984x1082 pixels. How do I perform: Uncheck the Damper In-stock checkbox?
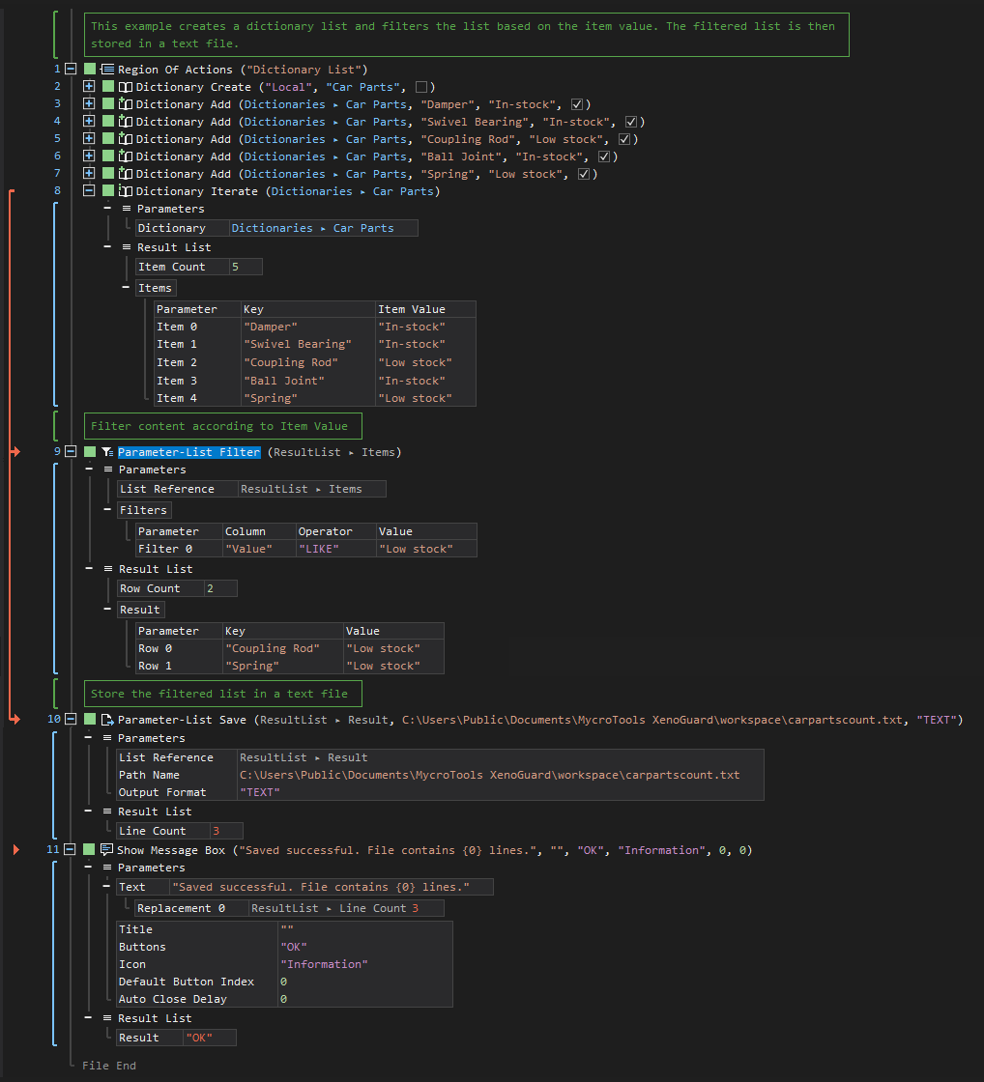(x=577, y=104)
